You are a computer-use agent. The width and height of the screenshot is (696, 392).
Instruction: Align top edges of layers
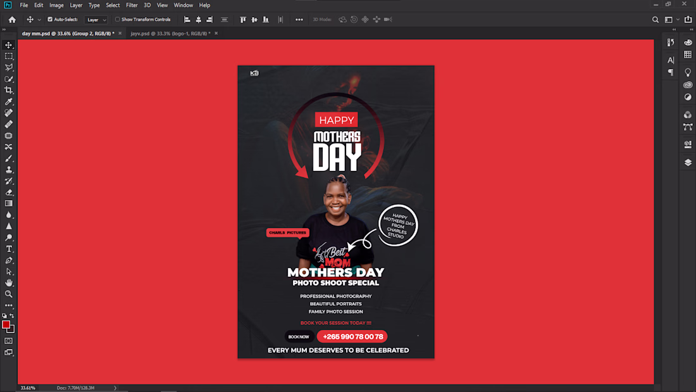tap(243, 20)
